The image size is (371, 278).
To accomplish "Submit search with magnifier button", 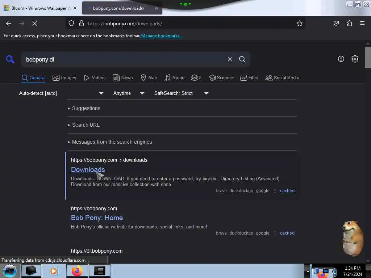I will pyautogui.click(x=242, y=59).
